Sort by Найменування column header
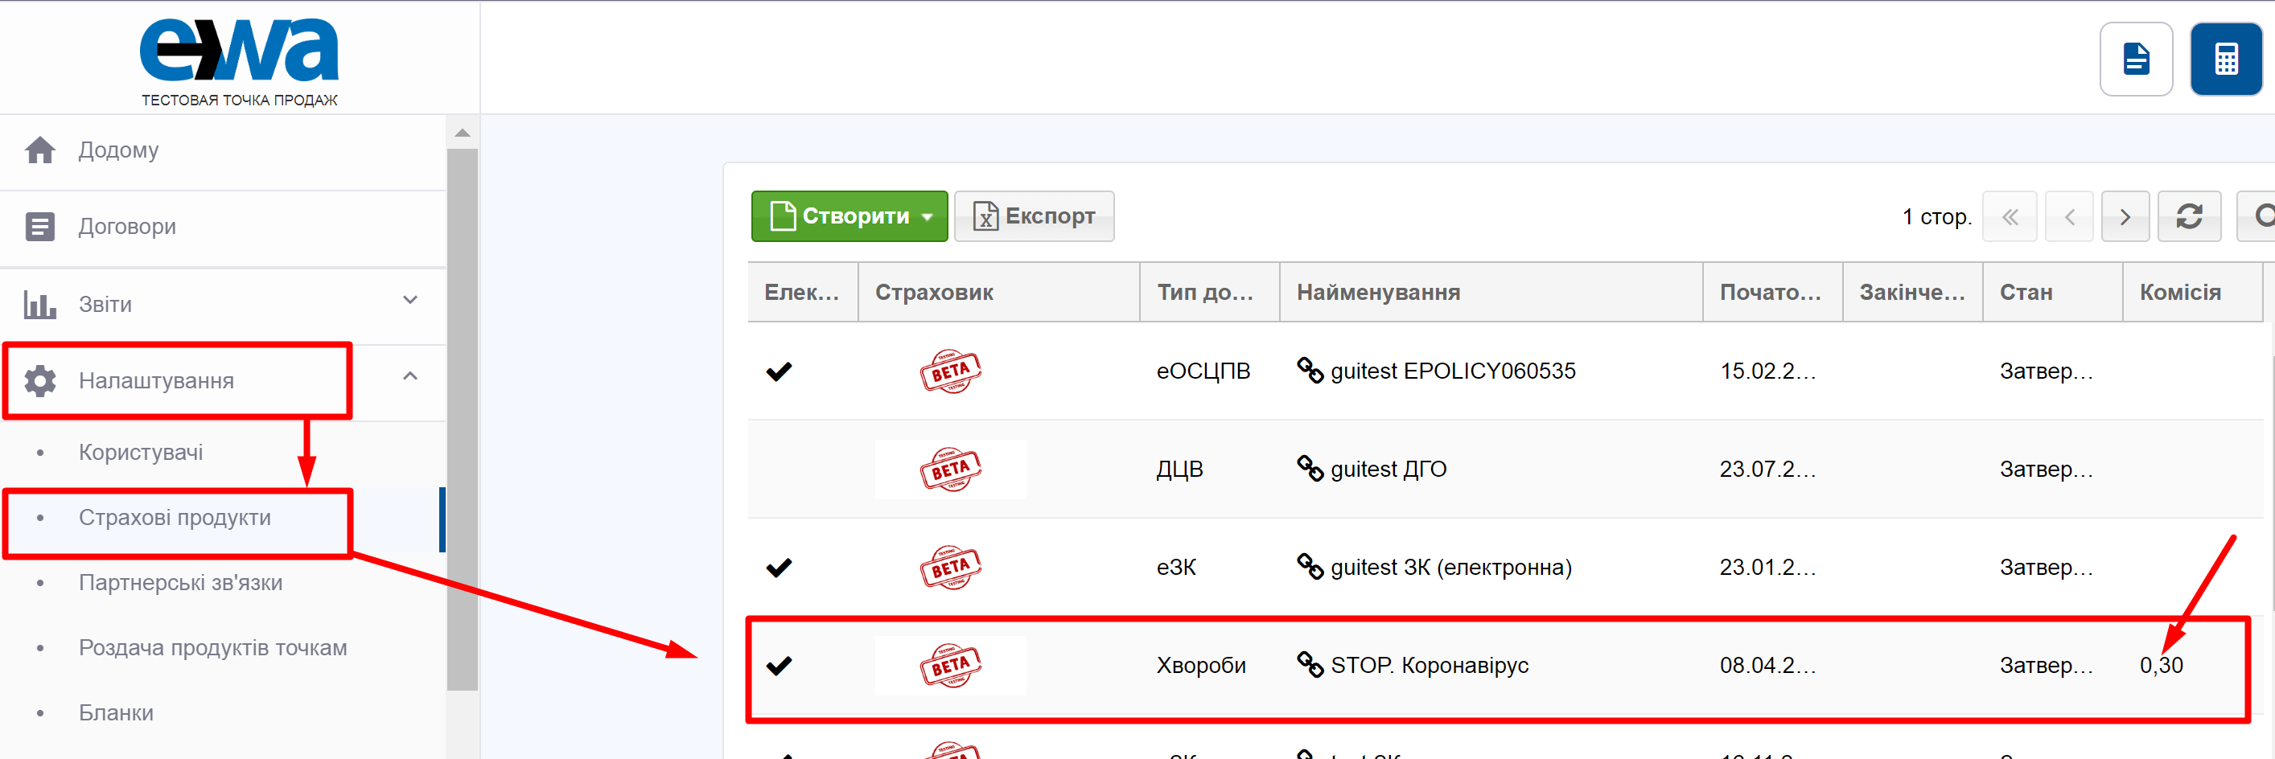 [1491, 292]
